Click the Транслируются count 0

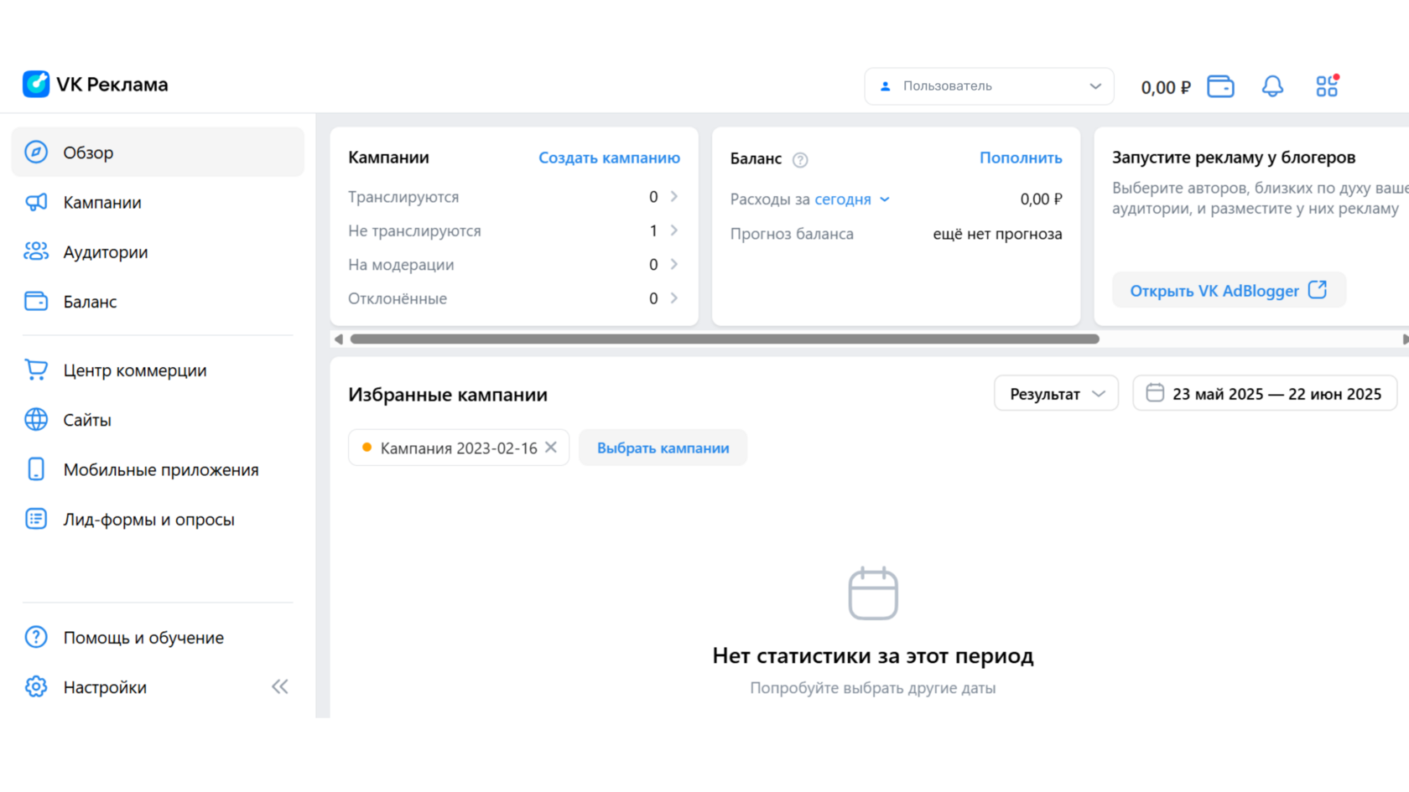coord(653,196)
